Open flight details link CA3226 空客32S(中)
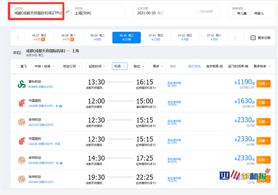Image resolution: width=278 pixels, height=195 pixels. 41,144
